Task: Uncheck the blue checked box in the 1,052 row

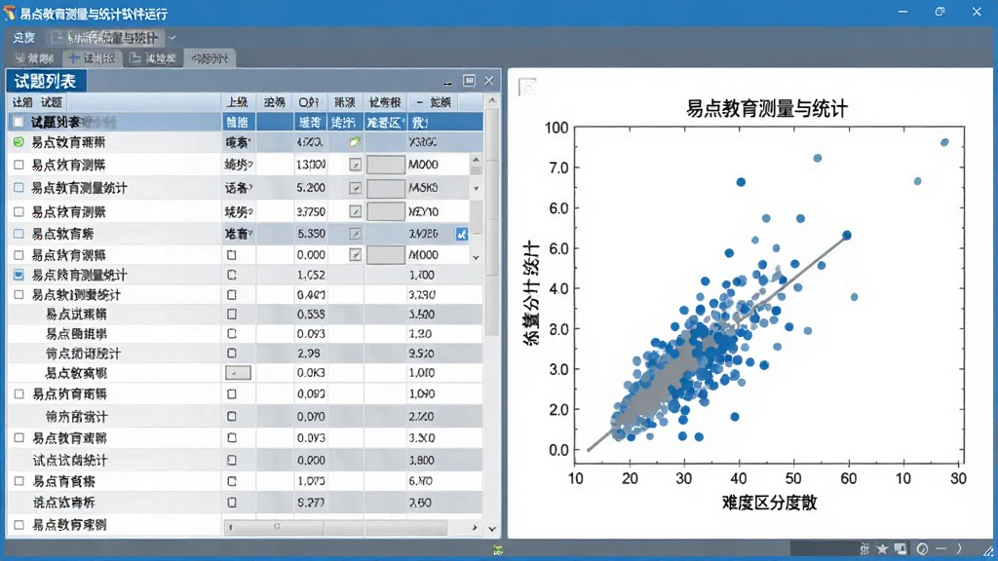Action: pyautogui.click(x=19, y=275)
